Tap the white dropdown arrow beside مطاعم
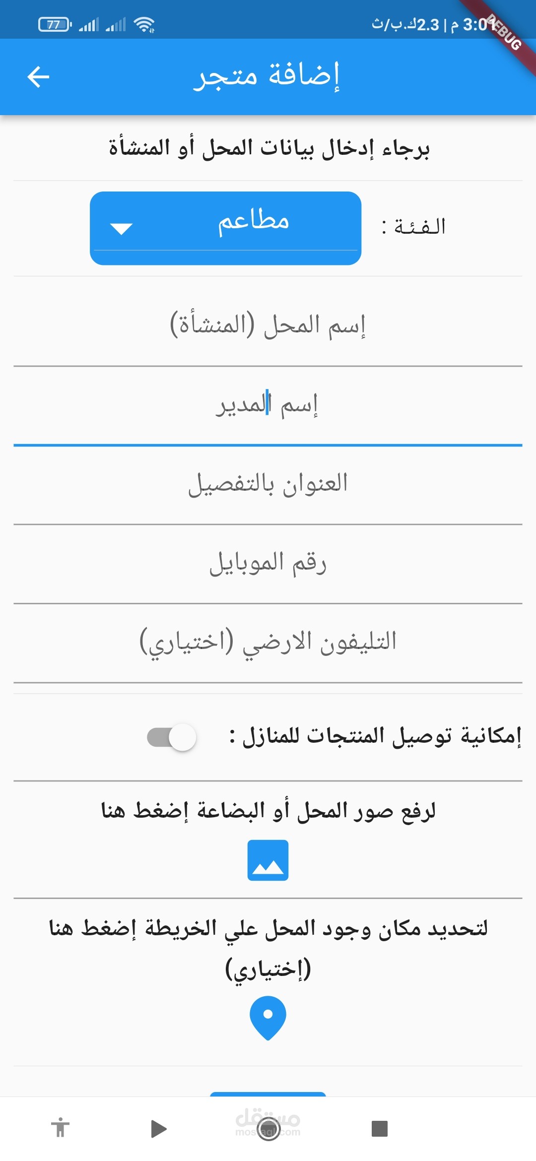 (x=121, y=229)
